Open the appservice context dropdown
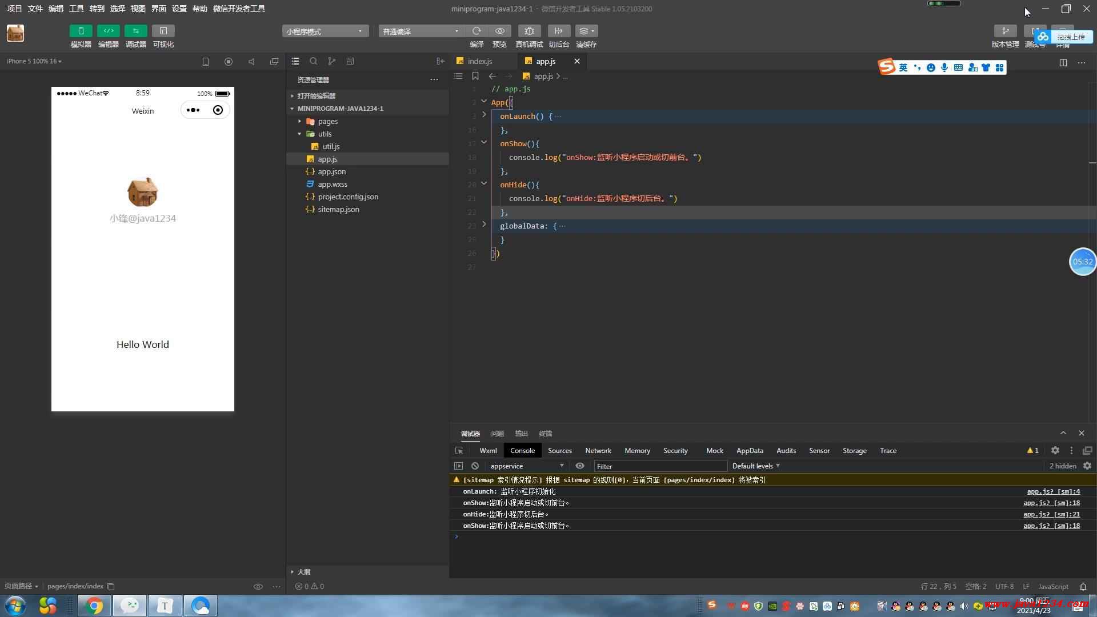The image size is (1097, 617). point(527,466)
